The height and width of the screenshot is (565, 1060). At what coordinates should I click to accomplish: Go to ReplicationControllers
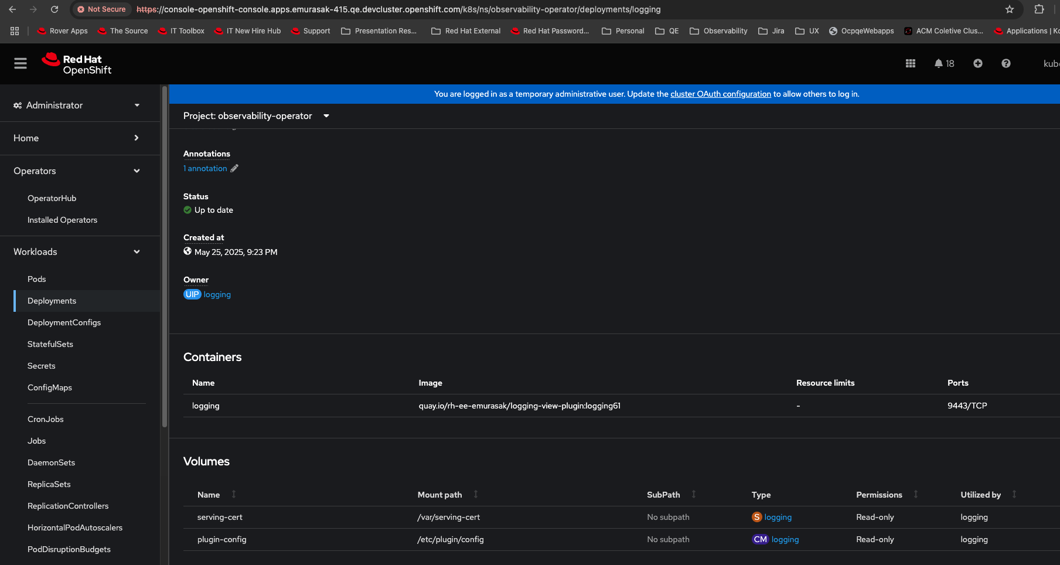click(x=68, y=506)
